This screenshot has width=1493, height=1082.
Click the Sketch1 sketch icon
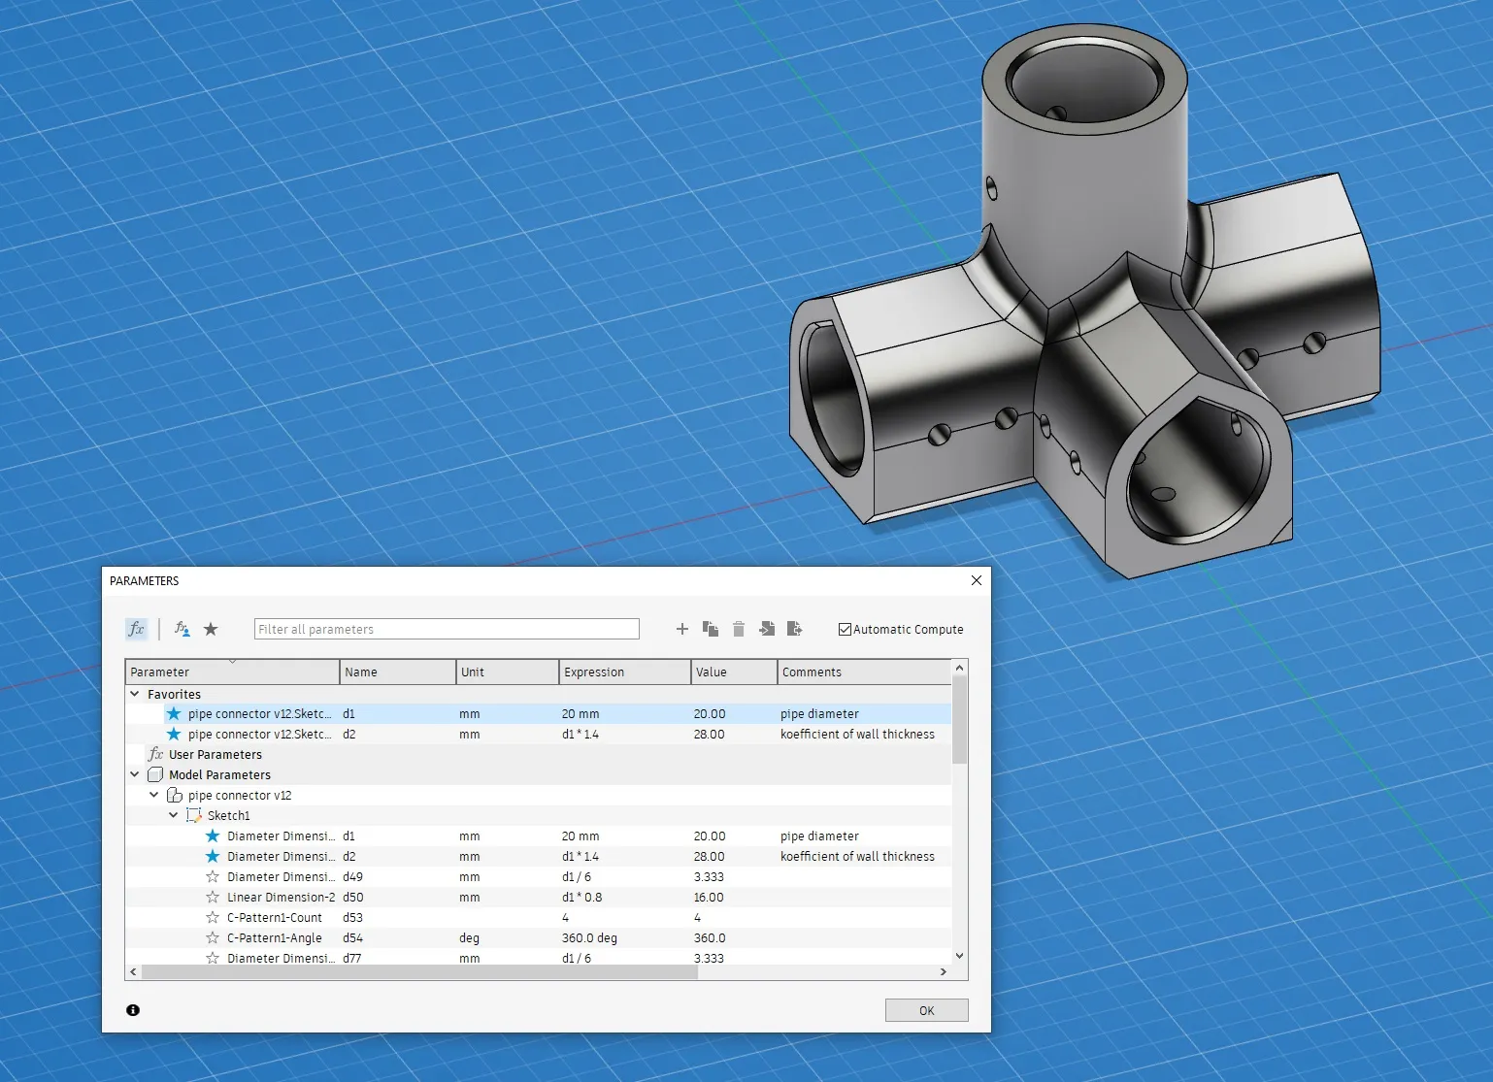click(x=194, y=815)
